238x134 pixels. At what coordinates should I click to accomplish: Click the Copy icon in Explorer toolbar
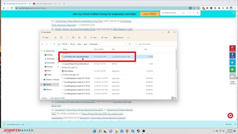[x=61, y=38]
